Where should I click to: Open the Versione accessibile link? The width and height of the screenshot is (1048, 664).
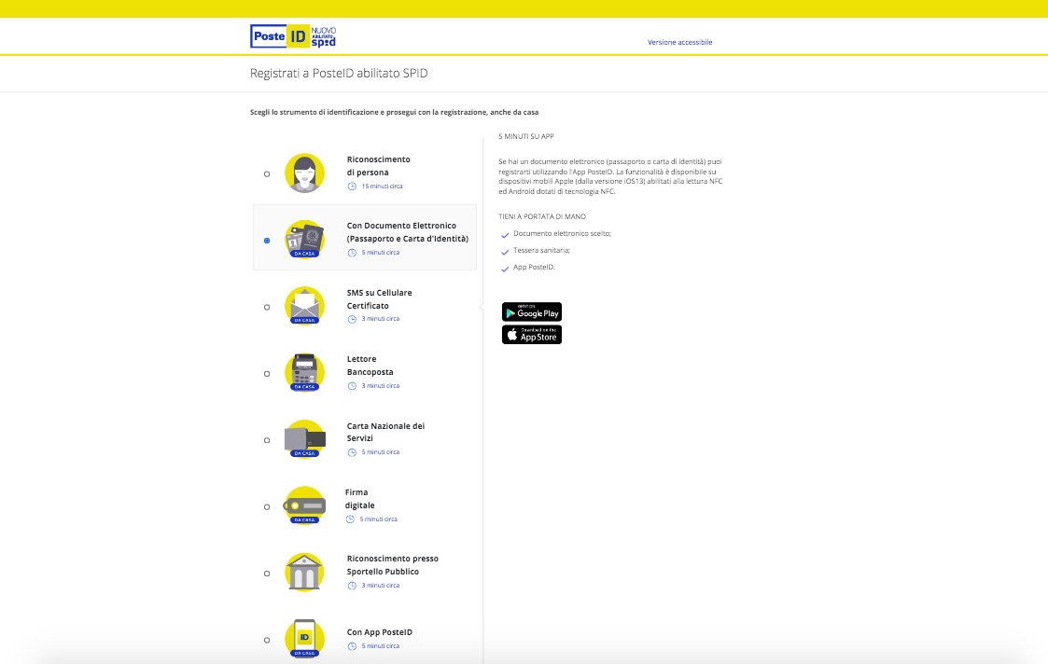pyautogui.click(x=679, y=42)
